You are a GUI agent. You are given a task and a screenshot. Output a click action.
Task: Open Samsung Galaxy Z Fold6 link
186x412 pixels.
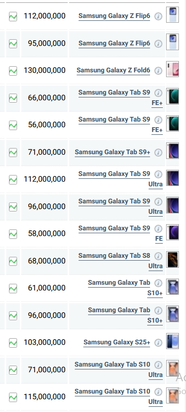click(x=114, y=70)
